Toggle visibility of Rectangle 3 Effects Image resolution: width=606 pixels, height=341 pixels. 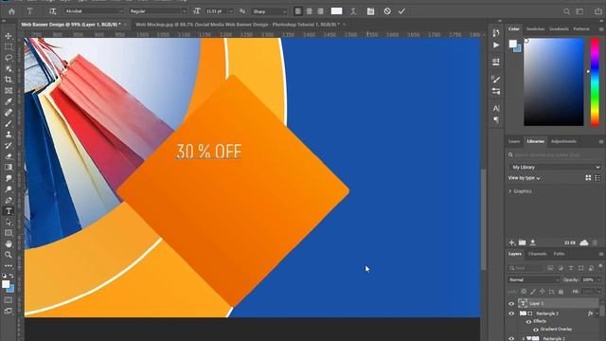click(528, 322)
